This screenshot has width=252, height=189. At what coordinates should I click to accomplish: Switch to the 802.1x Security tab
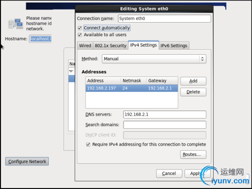pyautogui.click(x=110, y=46)
